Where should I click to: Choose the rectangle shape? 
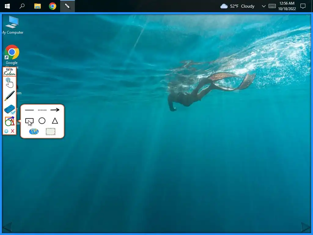pos(29,121)
